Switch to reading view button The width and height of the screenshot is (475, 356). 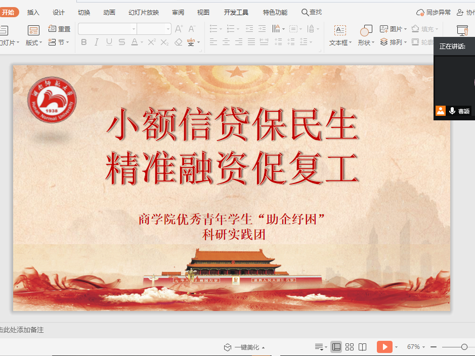362,347
